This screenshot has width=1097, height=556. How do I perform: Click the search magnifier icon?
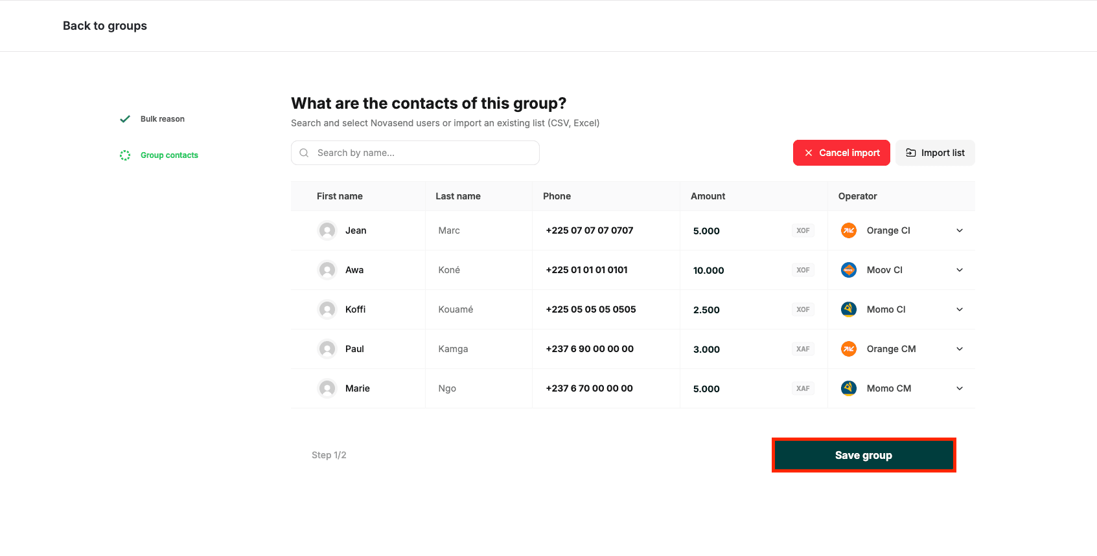304,153
